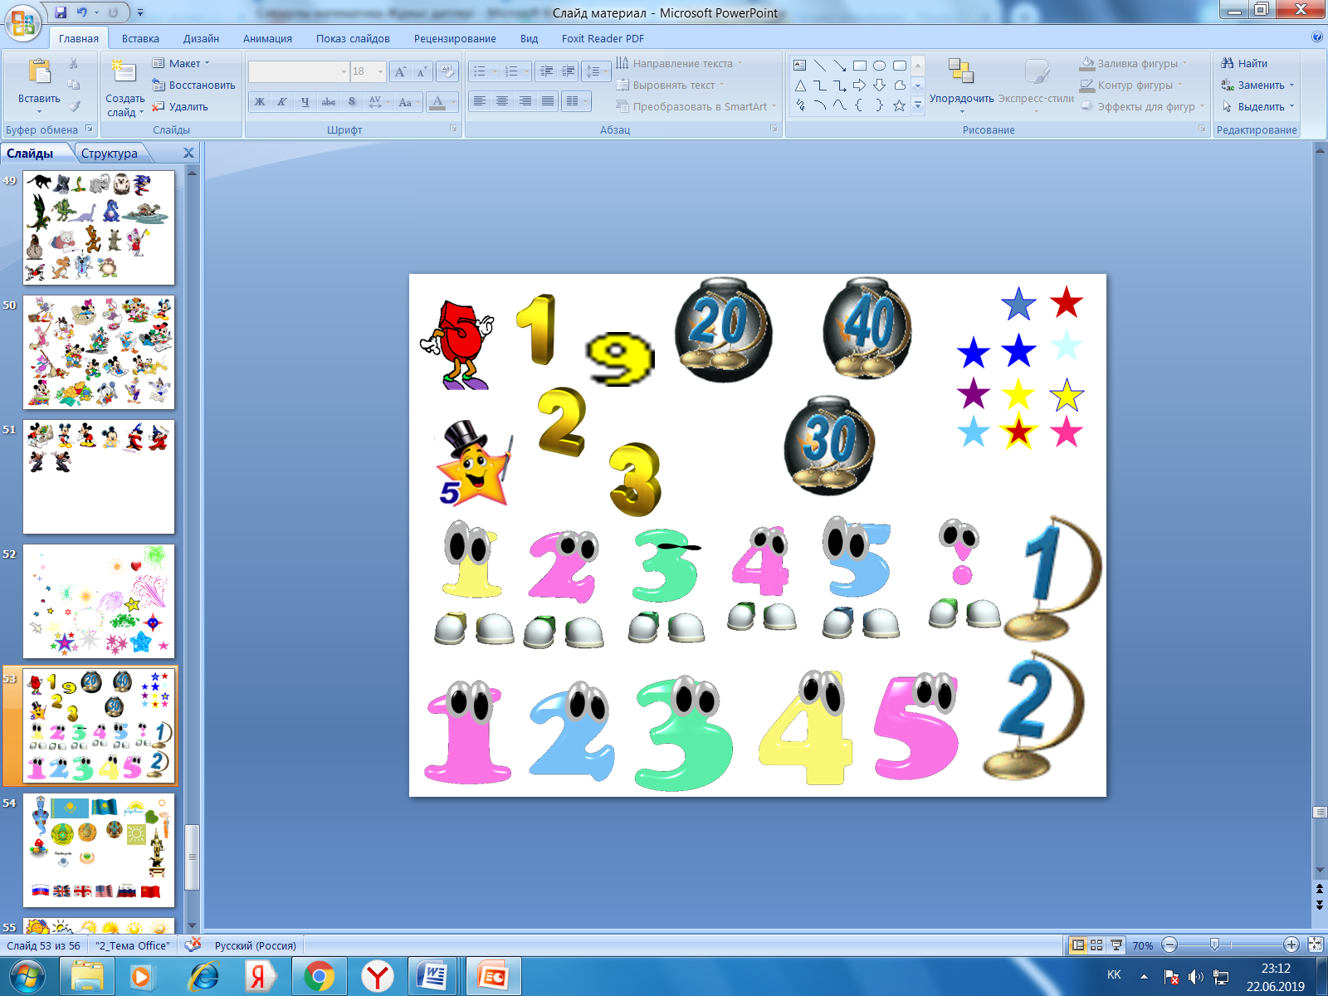Open the Дизайн ribbon tab

[x=201, y=38]
